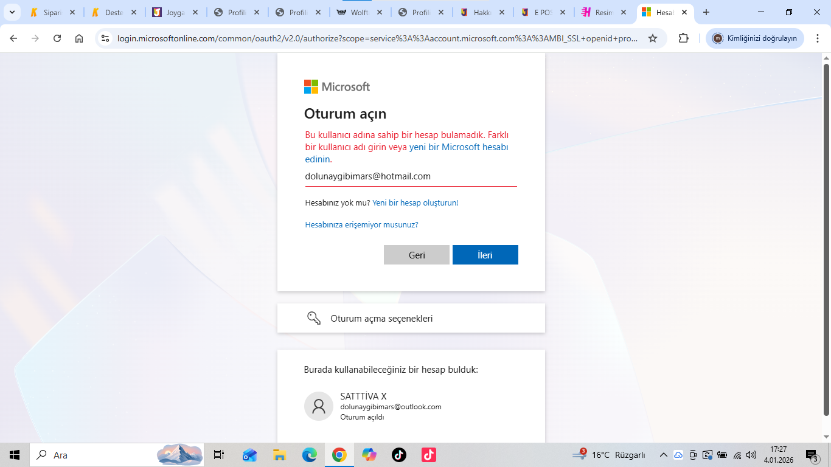The width and height of the screenshot is (831, 467).
Task: Follow the 'Yeni bir hesap oluşturun!' link
Action: pyautogui.click(x=415, y=203)
